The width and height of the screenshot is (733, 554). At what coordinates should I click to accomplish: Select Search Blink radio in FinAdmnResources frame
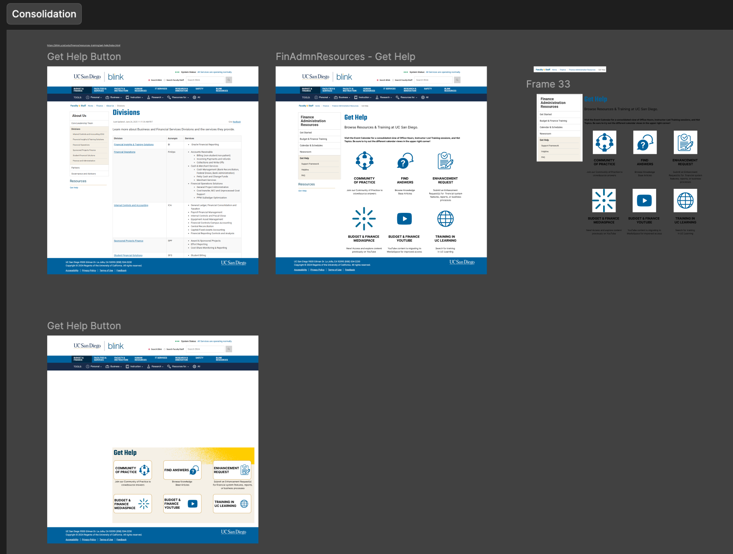point(378,80)
